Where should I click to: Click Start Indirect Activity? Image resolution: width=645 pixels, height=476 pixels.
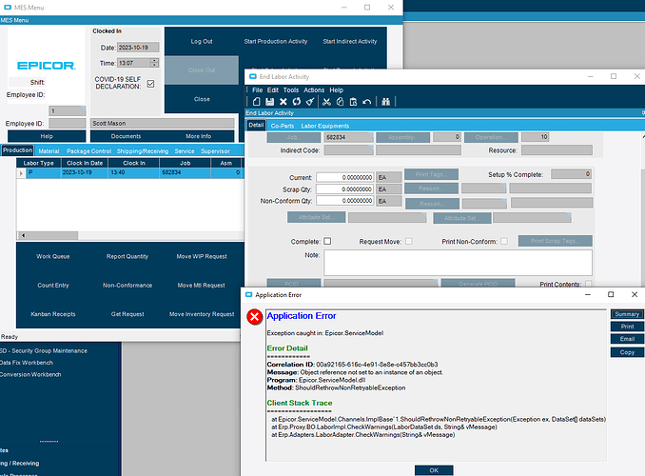coord(350,41)
